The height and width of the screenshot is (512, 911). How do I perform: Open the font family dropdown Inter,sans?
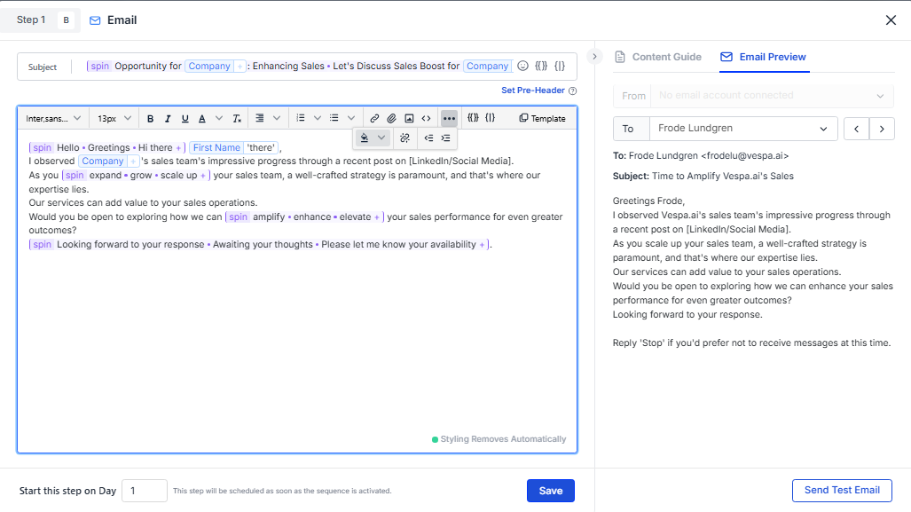coord(53,119)
